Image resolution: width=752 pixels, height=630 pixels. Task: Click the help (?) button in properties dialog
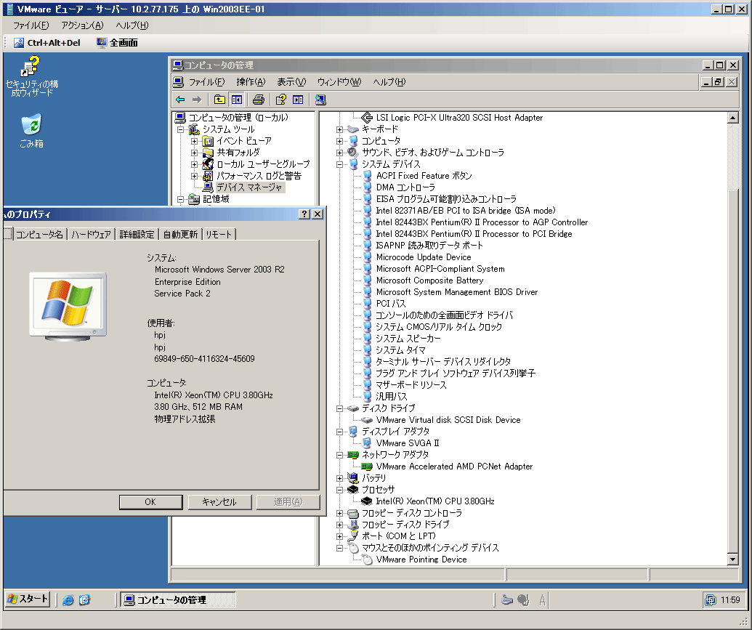click(x=304, y=214)
